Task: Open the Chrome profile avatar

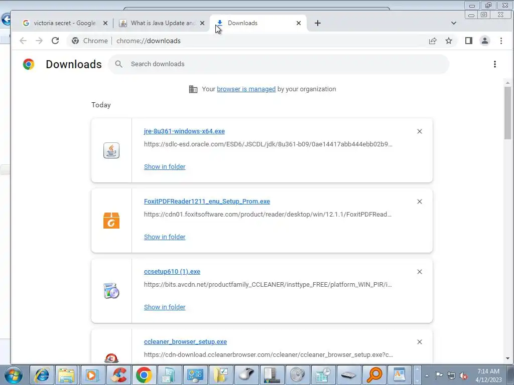Action: (485, 41)
